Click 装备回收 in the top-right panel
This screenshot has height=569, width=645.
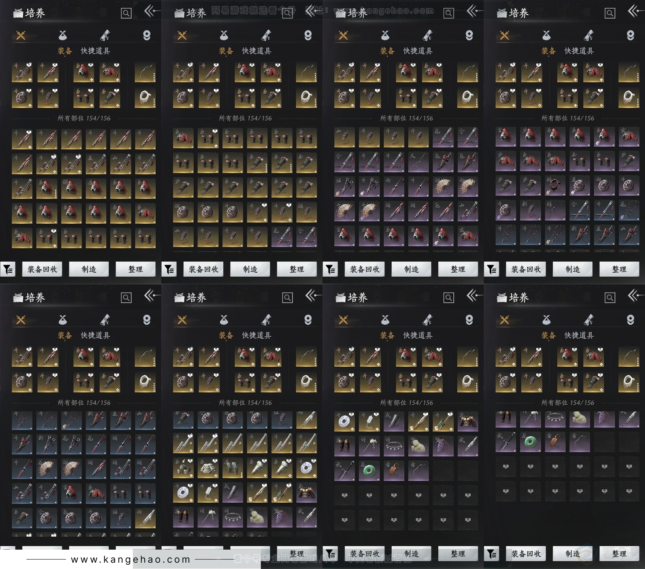[x=526, y=269]
